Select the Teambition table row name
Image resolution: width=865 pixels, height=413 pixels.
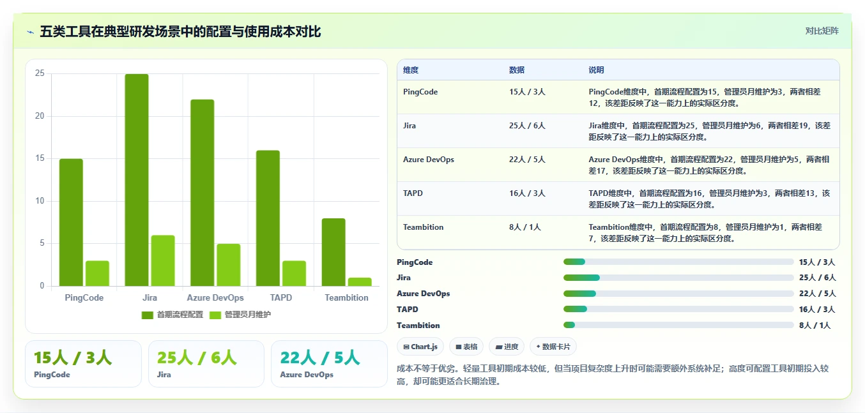pyautogui.click(x=424, y=227)
